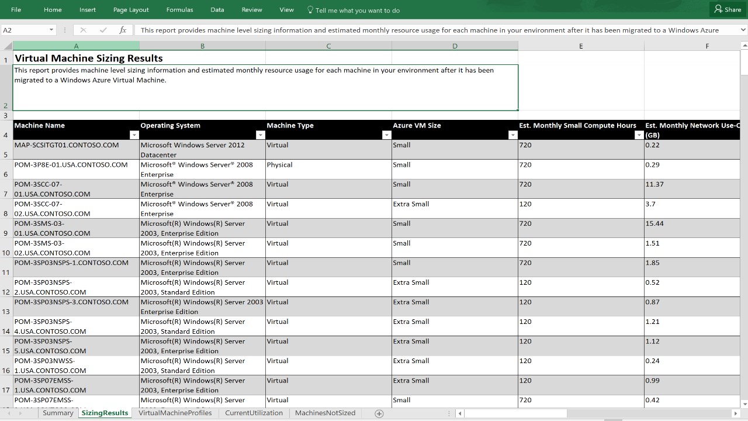Open the File menu
748x421 pixels.
tap(16, 10)
